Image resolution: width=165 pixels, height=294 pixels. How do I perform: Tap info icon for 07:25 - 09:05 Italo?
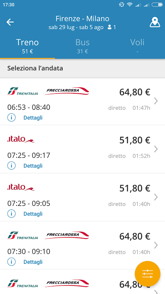pyautogui.click(x=11, y=214)
